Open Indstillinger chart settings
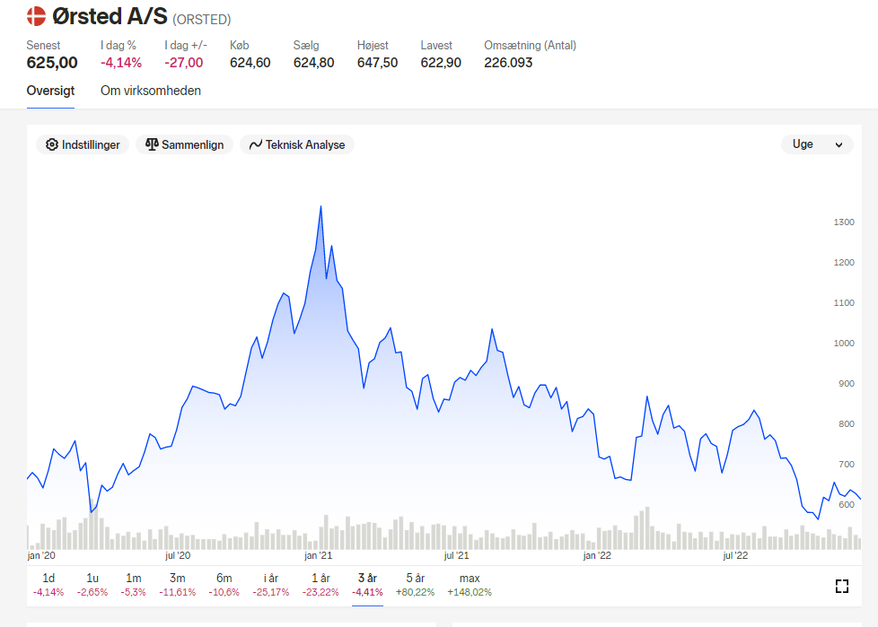878x627 pixels. pyautogui.click(x=83, y=144)
